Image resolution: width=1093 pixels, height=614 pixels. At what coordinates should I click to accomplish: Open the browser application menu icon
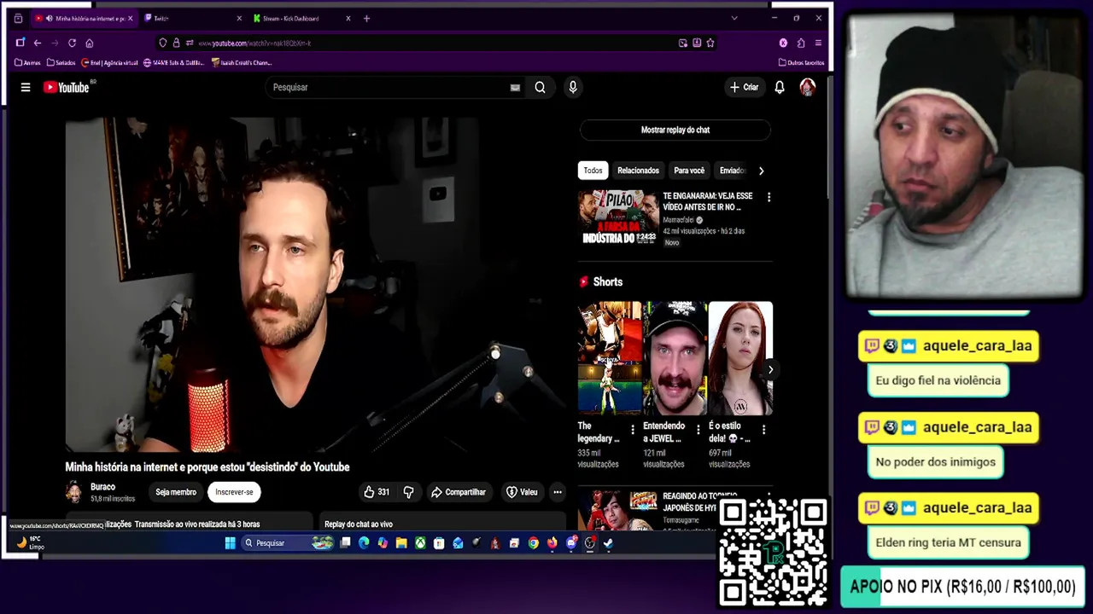pyautogui.click(x=818, y=43)
